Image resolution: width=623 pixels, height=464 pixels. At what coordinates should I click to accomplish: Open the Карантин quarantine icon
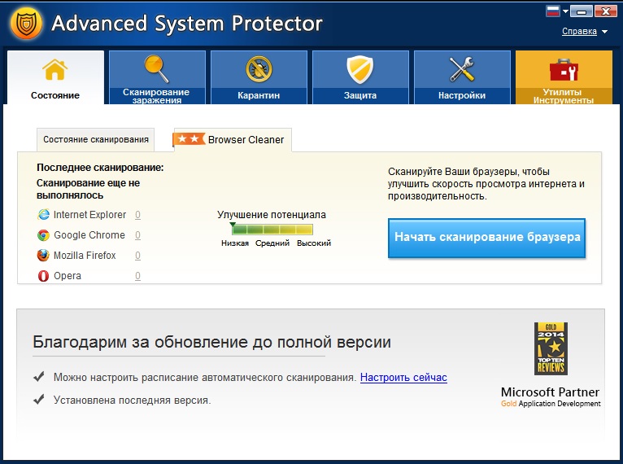(259, 69)
